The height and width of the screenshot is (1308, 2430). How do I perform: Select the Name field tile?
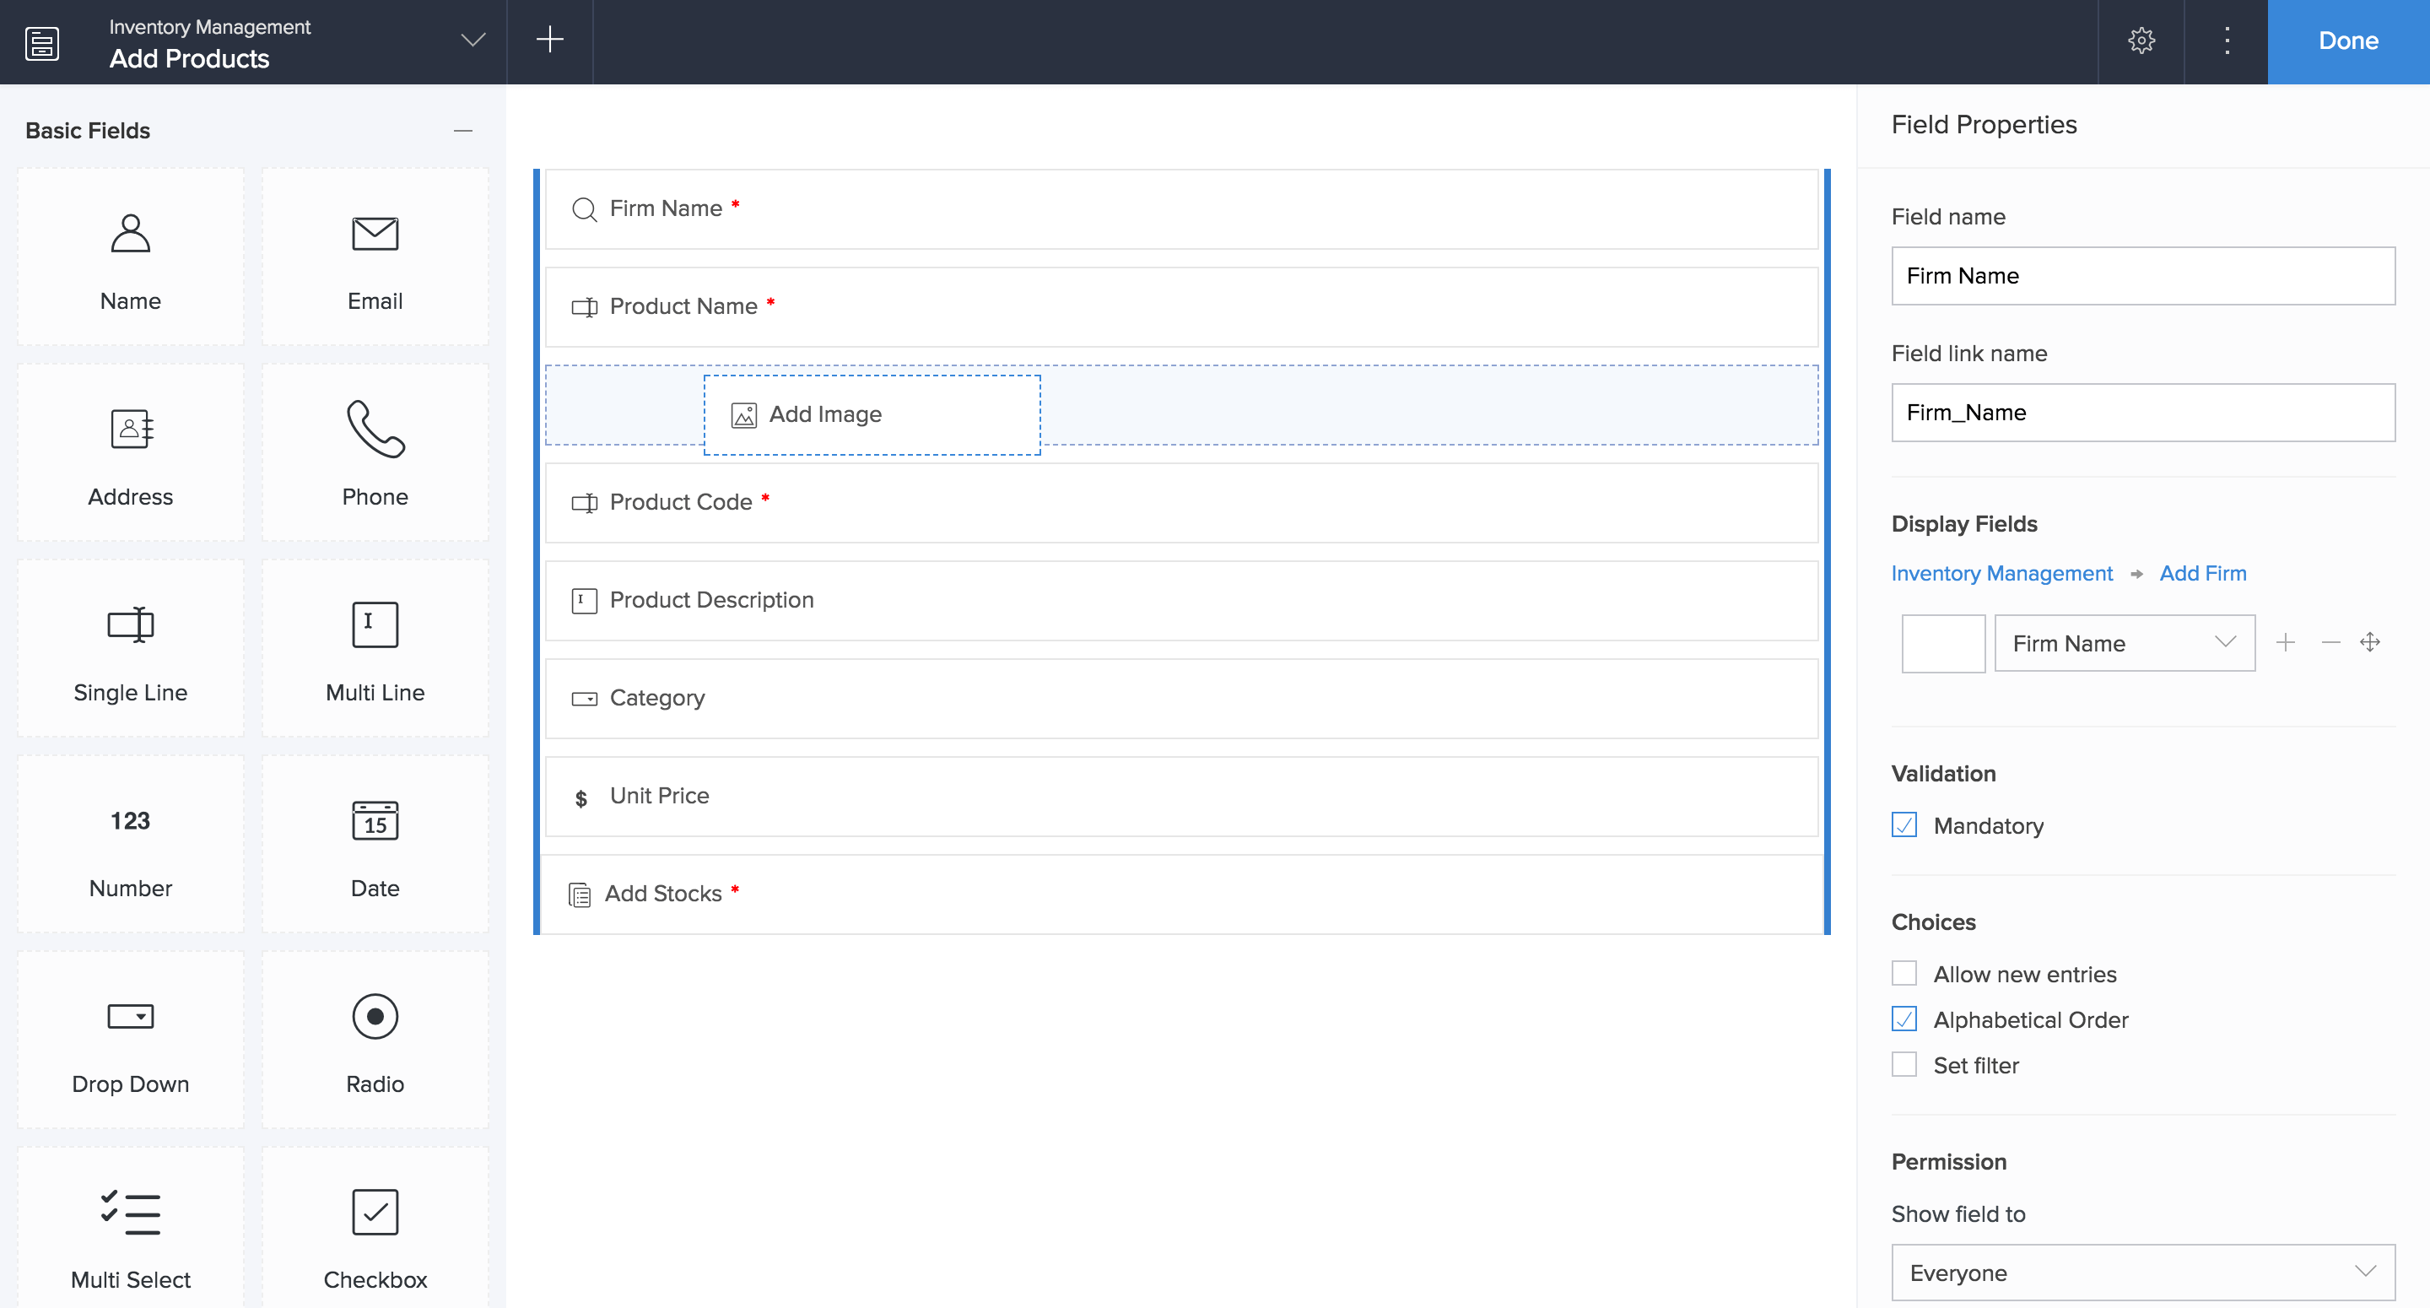130,258
